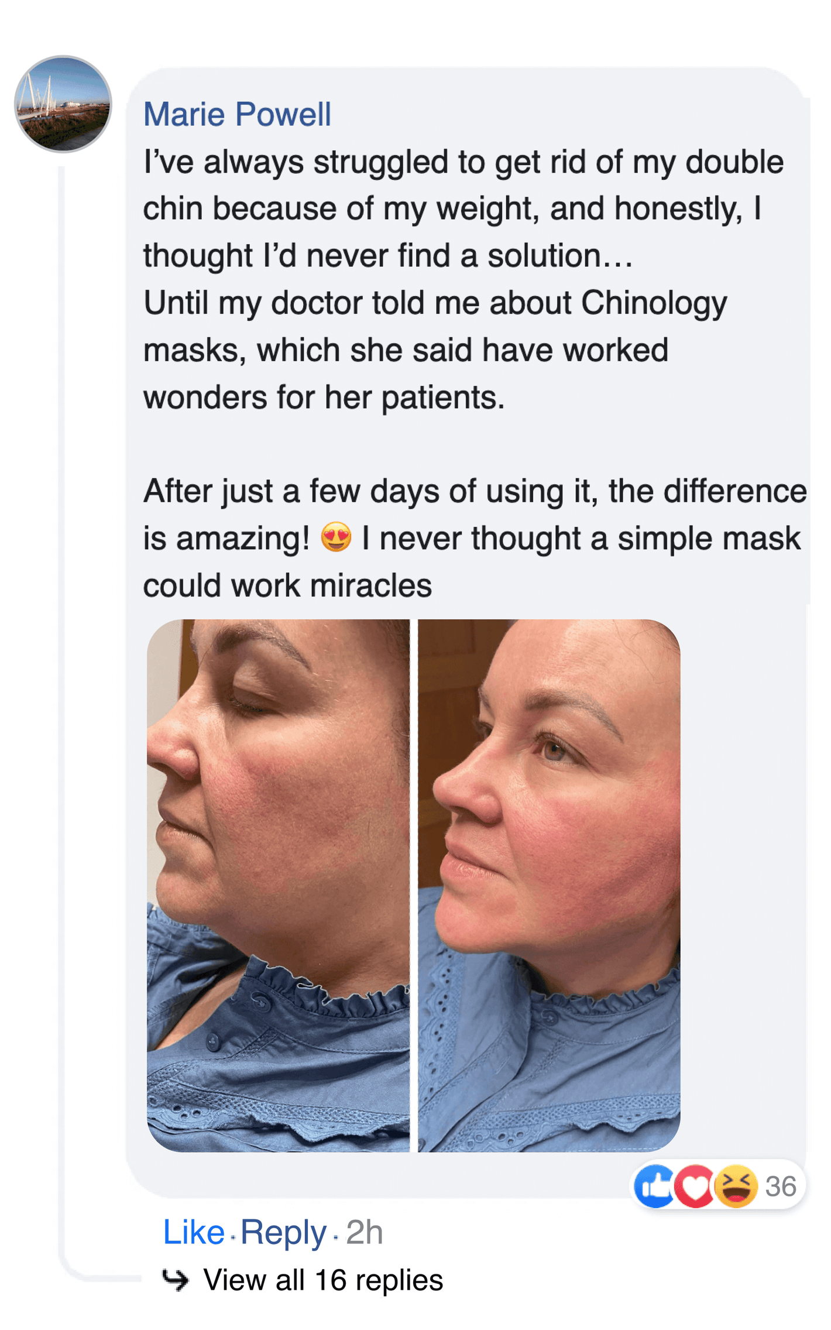The width and height of the screenshot is (831, 1330).
Task: Click the word Chinology in the comment
Action: click(x=654, y=303)
